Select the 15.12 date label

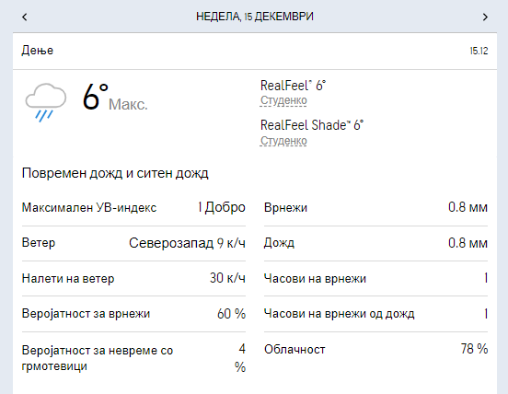(x=479, y=51)
